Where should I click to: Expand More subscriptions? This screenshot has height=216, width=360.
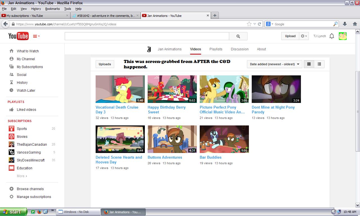[22, 176]
